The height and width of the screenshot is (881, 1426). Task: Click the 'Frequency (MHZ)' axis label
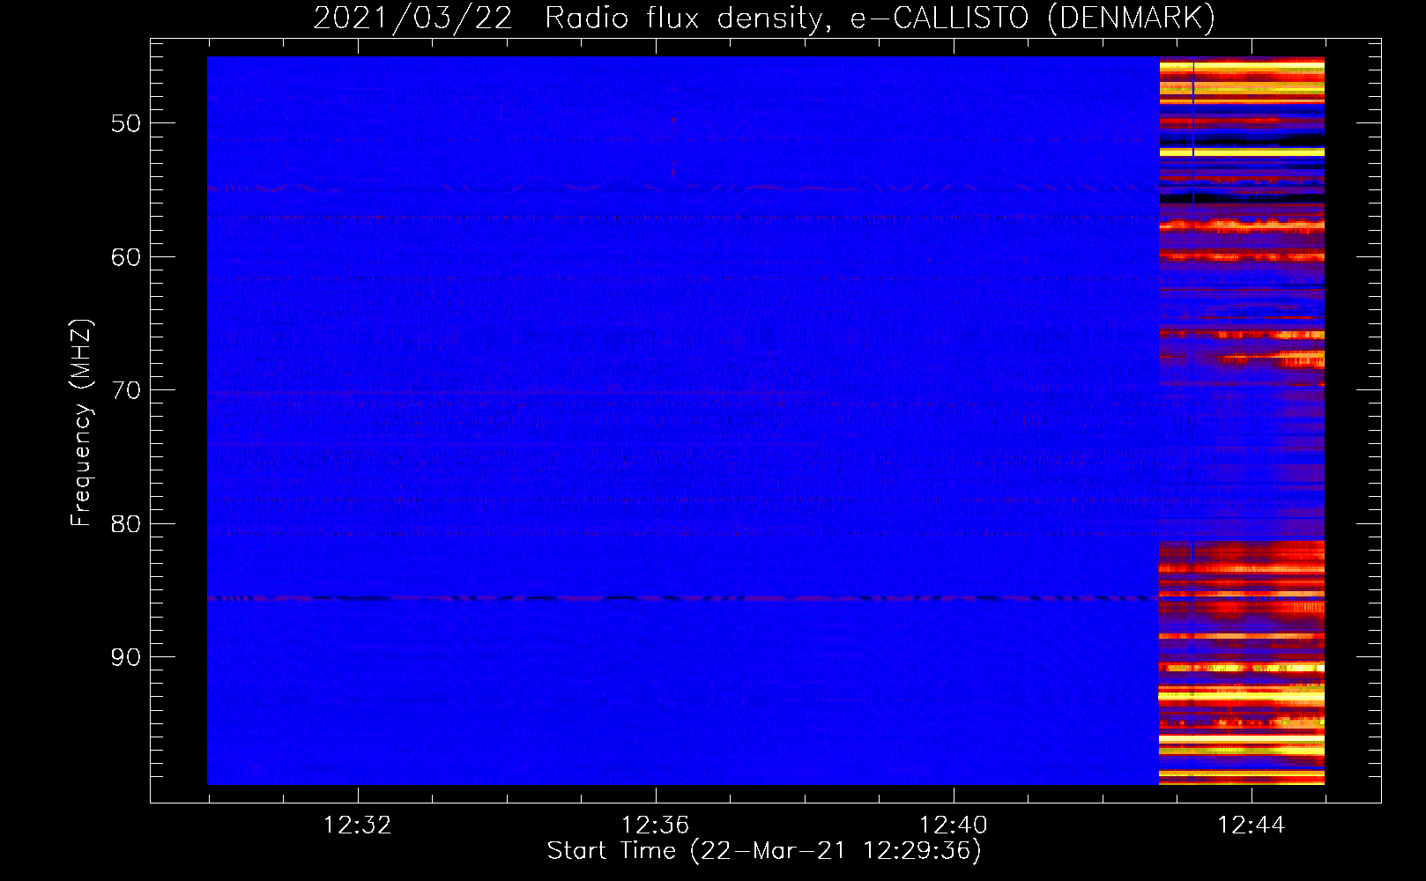click(80, 423)
